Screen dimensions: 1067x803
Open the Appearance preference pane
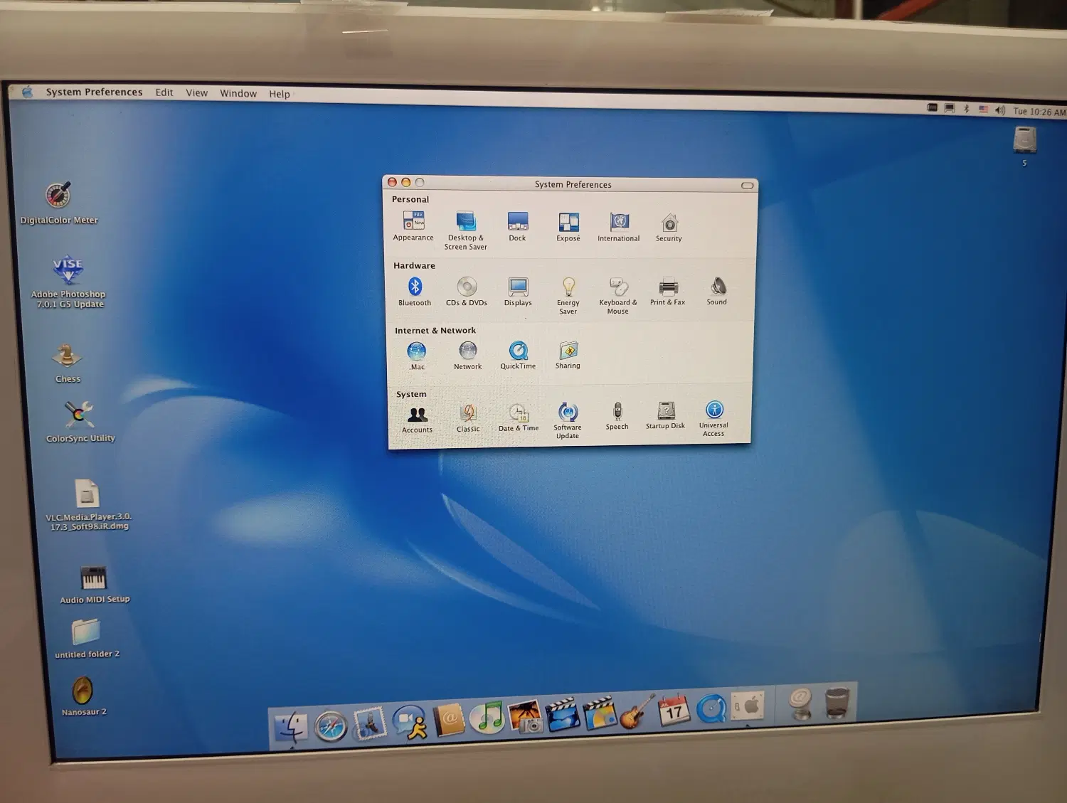(413, 226)
